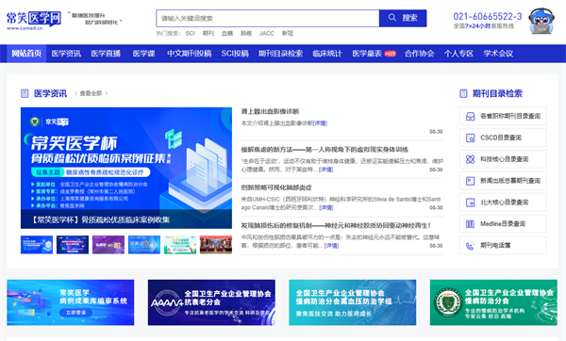Select the sixth conference-room carousel thumbnail

(x=216, y=245)
